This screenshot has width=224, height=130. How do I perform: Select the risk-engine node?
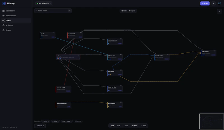(115, 73)
